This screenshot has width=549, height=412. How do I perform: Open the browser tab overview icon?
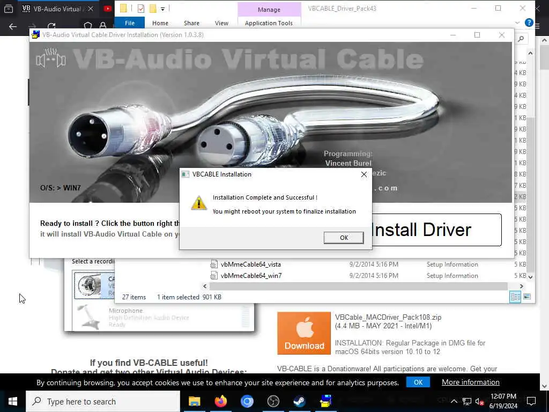[9, 9]
